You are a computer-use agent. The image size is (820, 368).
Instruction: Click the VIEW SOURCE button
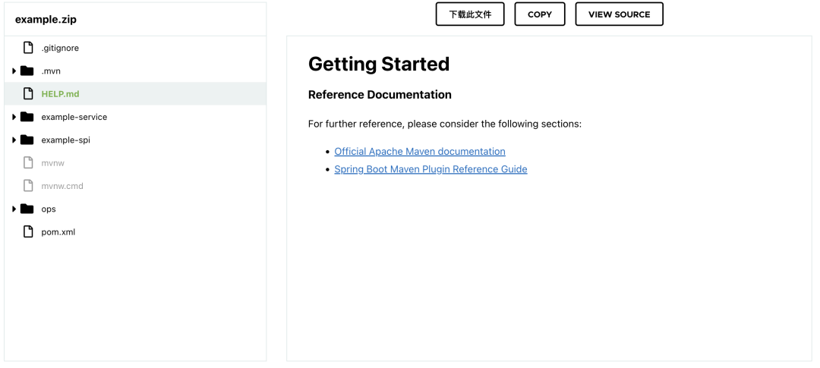tap(620, 14)
